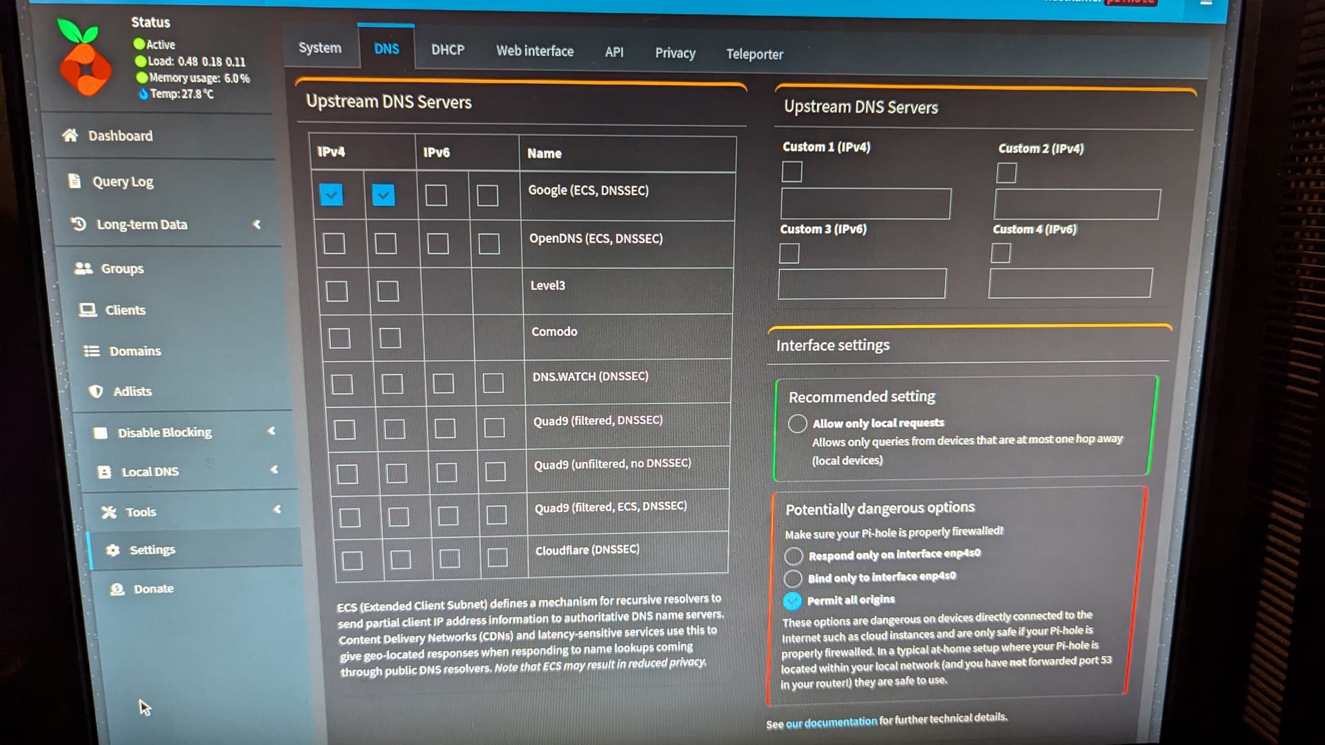Image resolution: width=1325 pixels, height=745 pixels.
Task: Open the API tab
Action: [614, 52]
